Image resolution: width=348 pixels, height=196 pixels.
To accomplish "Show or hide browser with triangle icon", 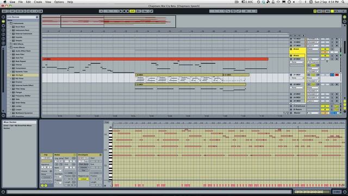I will (3, 17).
